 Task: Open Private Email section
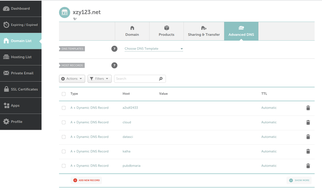[21, 73]
